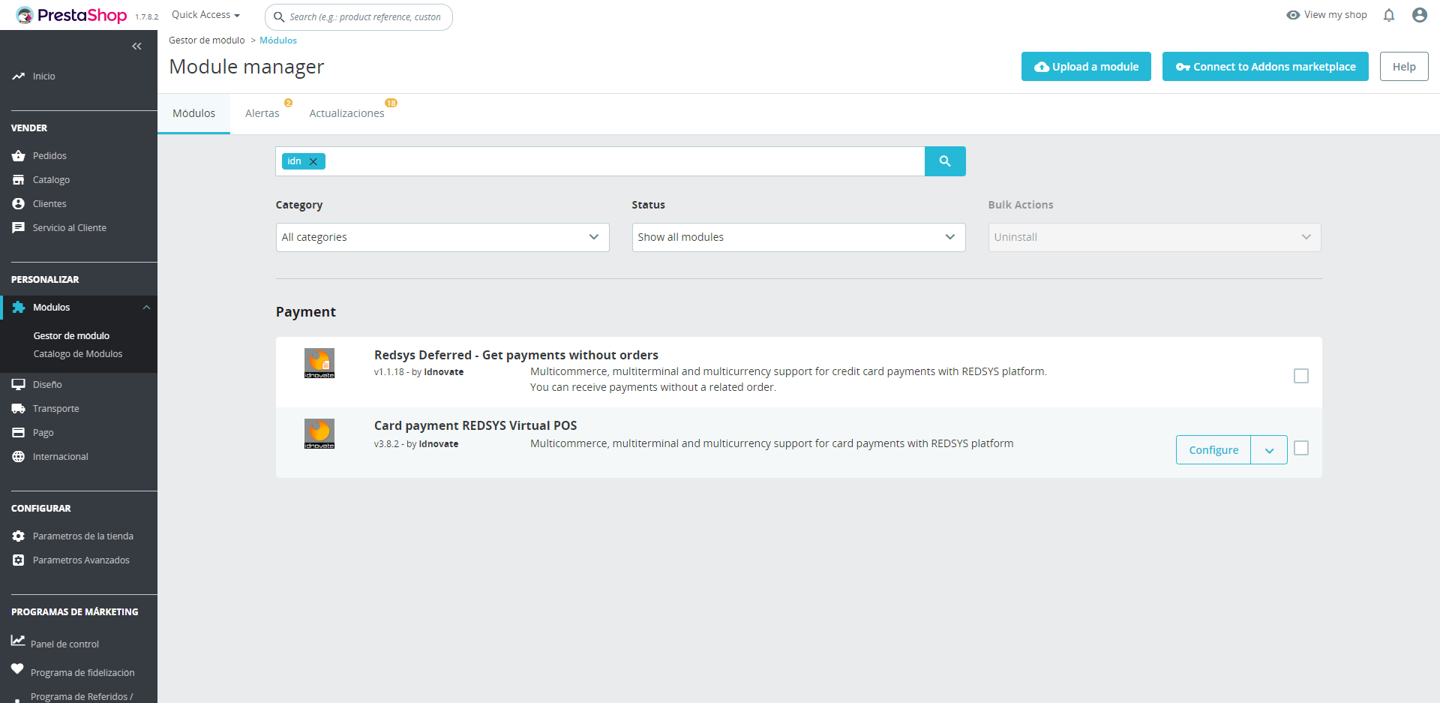Collapse the sidebar with the double-chevron icon
This screenshot has height=703, width=1440.
point(136,47)
